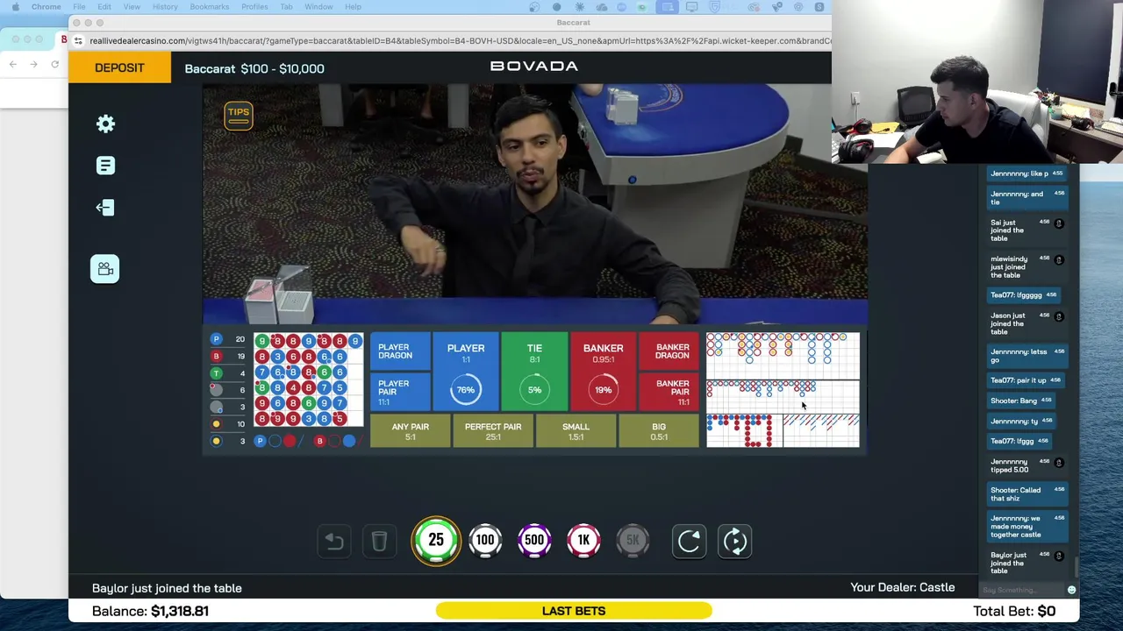The height and width of the screenshot is (631, 1123).
Task: Click the exit table arrow icon
Action: (105, 208)
